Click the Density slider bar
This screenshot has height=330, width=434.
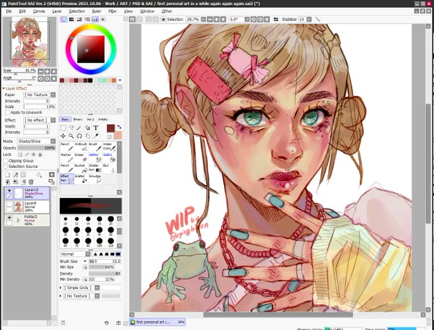point(105,273)
